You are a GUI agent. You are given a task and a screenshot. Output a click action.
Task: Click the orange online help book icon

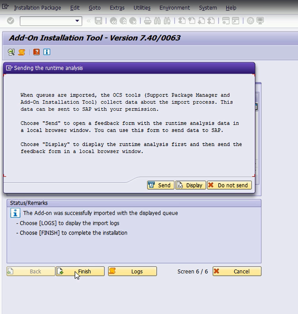pos(37,52)
